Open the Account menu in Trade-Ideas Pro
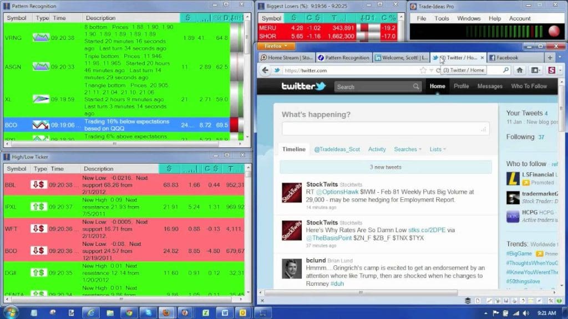The width and height of the screenshot is (568, 319). click(x=519, y=18)
